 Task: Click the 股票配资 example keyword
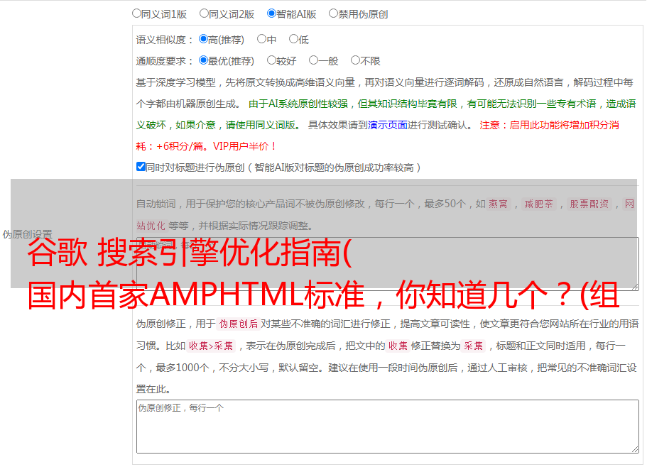pyautogui.click(x=589, y=204)
